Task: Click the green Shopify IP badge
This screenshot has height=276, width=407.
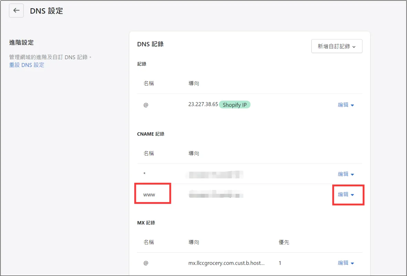Action: point(235,105)
